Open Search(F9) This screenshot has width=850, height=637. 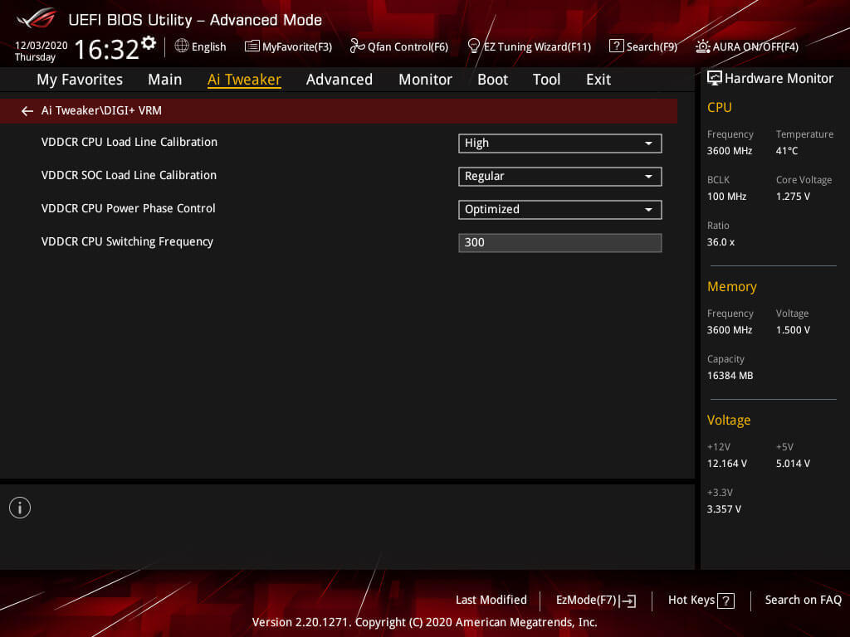click(652, 47)
